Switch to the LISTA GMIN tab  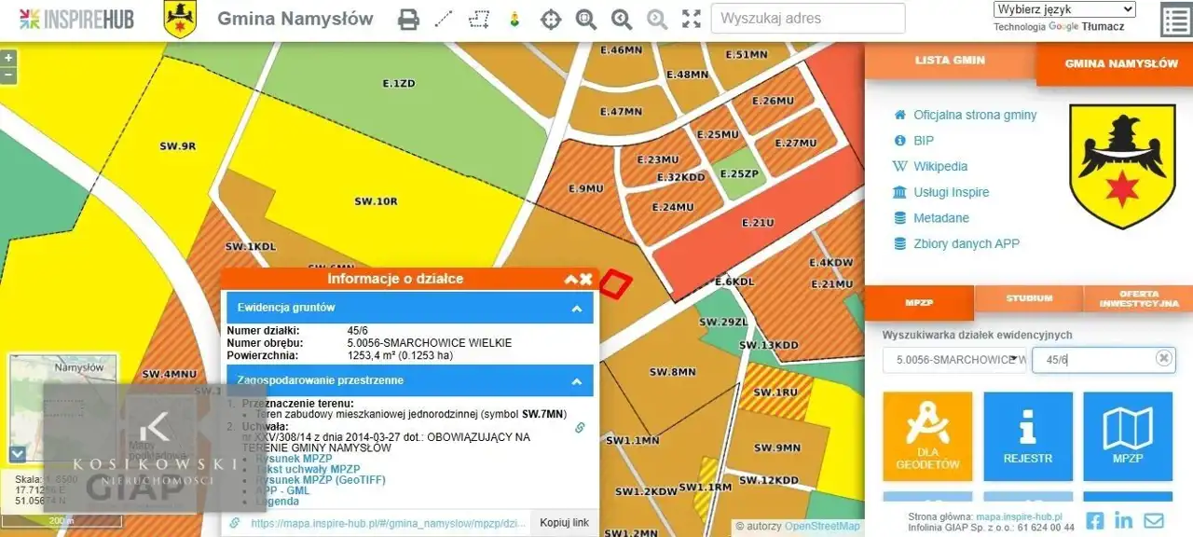click(950, 61)
